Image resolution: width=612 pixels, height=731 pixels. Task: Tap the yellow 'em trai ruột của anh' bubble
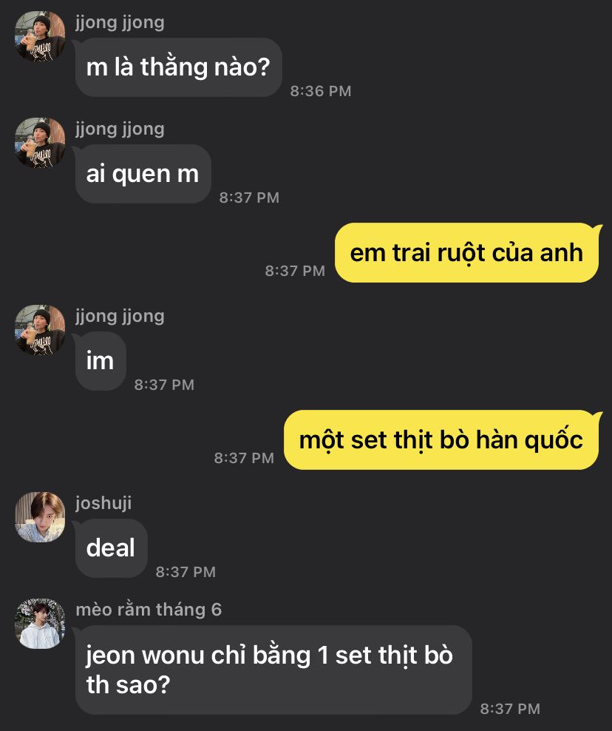pos(466,253)
